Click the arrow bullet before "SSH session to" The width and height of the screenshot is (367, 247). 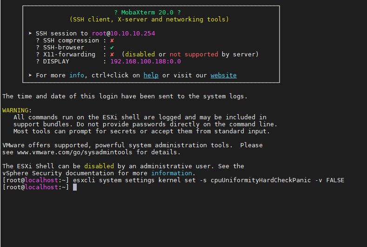(30, 34)
